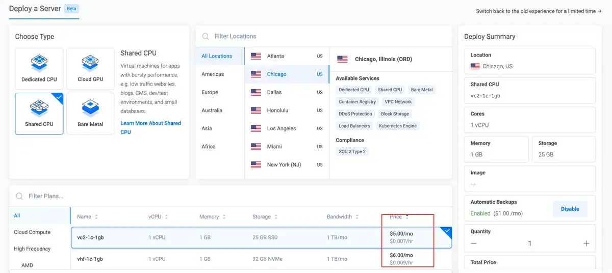612x273 pixels.
Task: Click the Filter Plans search icon
Action: click(x=19, y=196)
